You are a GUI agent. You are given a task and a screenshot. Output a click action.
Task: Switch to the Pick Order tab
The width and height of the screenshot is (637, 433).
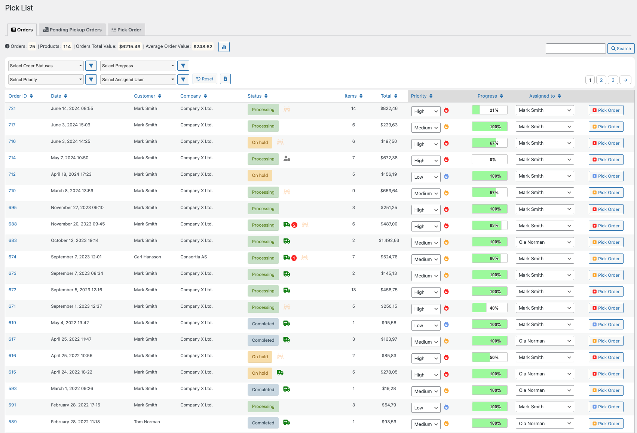[x=126, y=30]
